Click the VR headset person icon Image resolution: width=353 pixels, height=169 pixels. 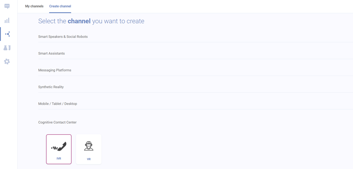89,146
